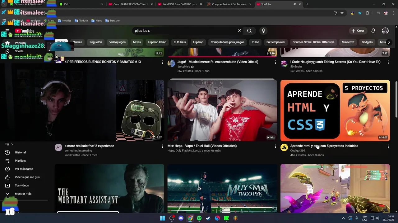The height and width of the screenshot is (223, 398).
Task: Open Steam from the taskbar
Action: point(208,218)
